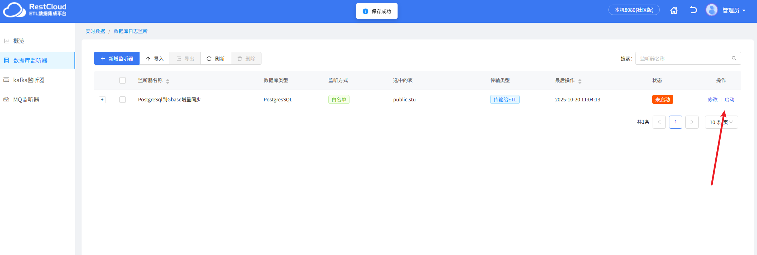Open MQ监听器 in the sidebar
Screen dimensions: 757x255
pyautogui.click(x=26, y=100)
